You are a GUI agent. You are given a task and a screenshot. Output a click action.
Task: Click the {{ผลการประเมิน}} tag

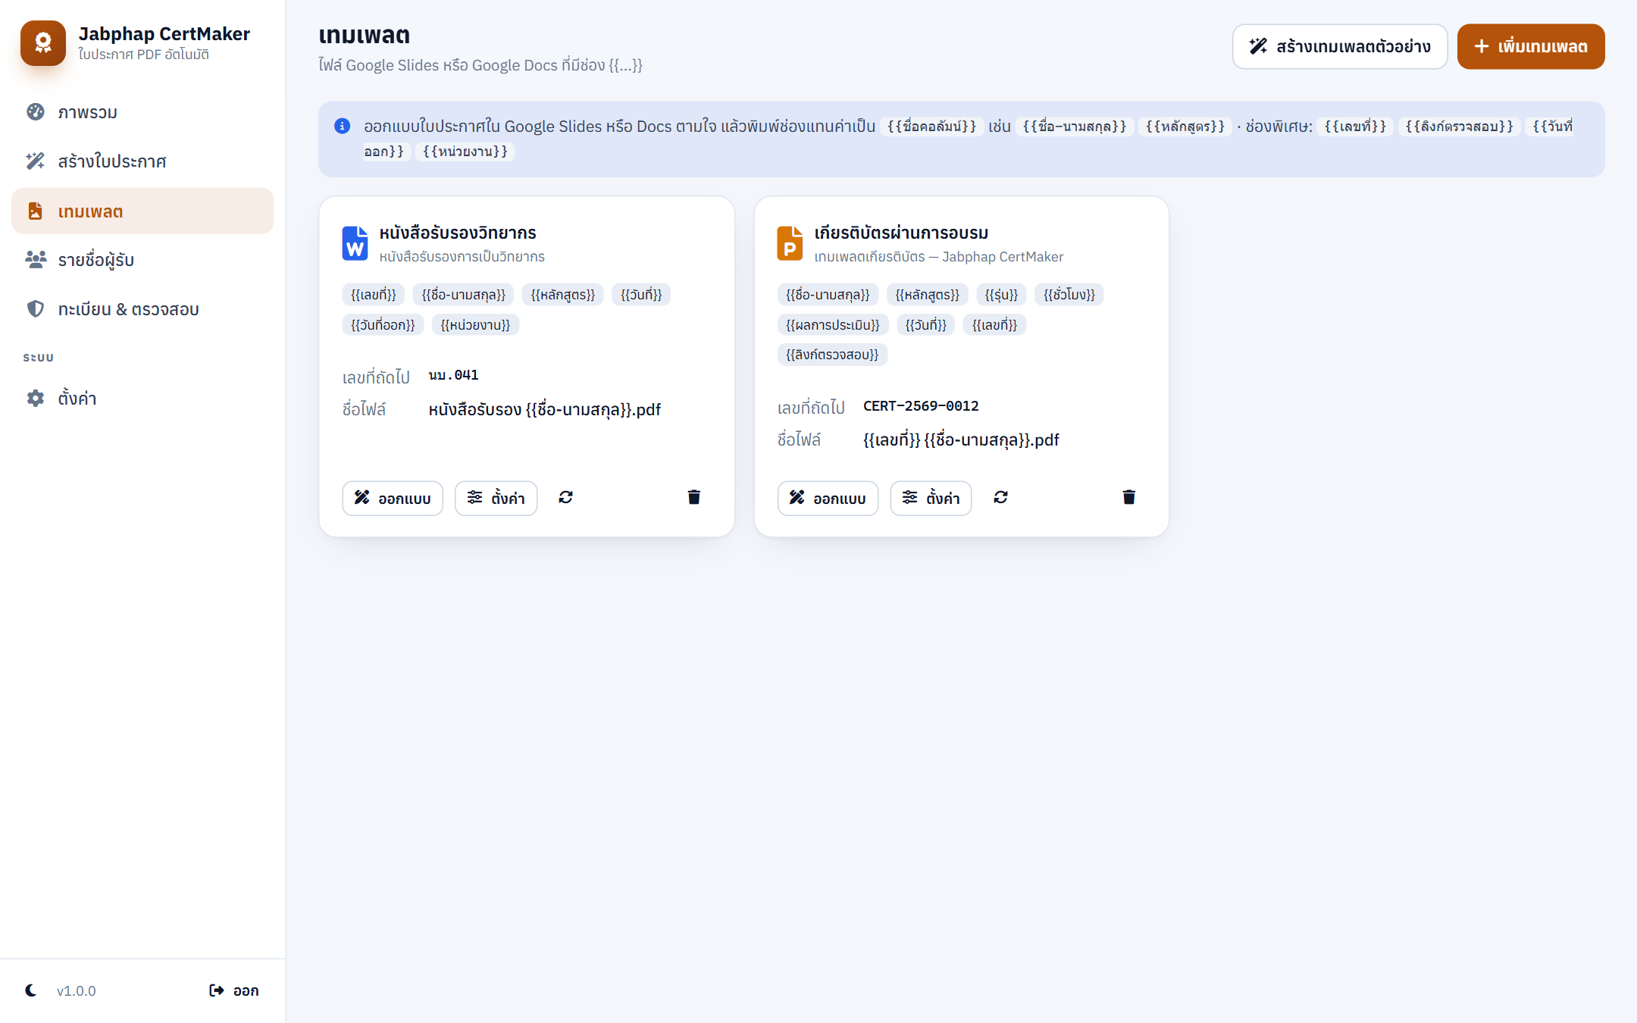833,325
